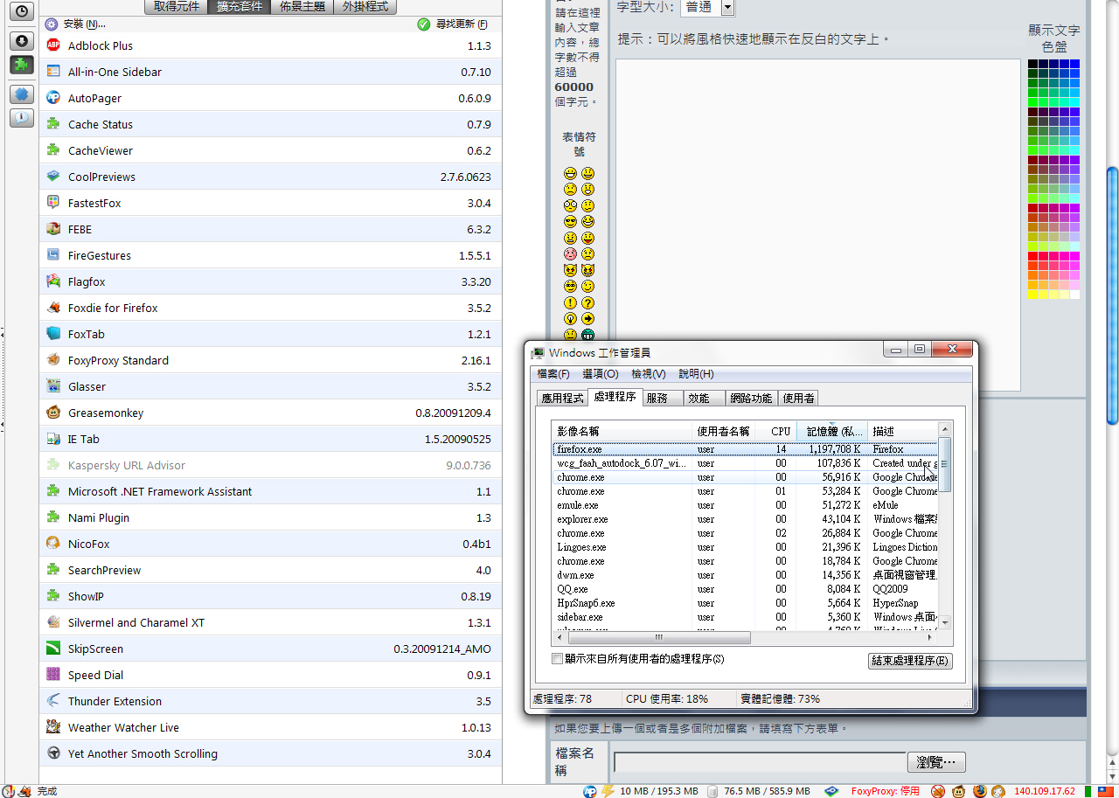Screen dimensions: 1119x798
Task: Click the Adblock Plus ABP icon
Action: [x=53, y=45]
